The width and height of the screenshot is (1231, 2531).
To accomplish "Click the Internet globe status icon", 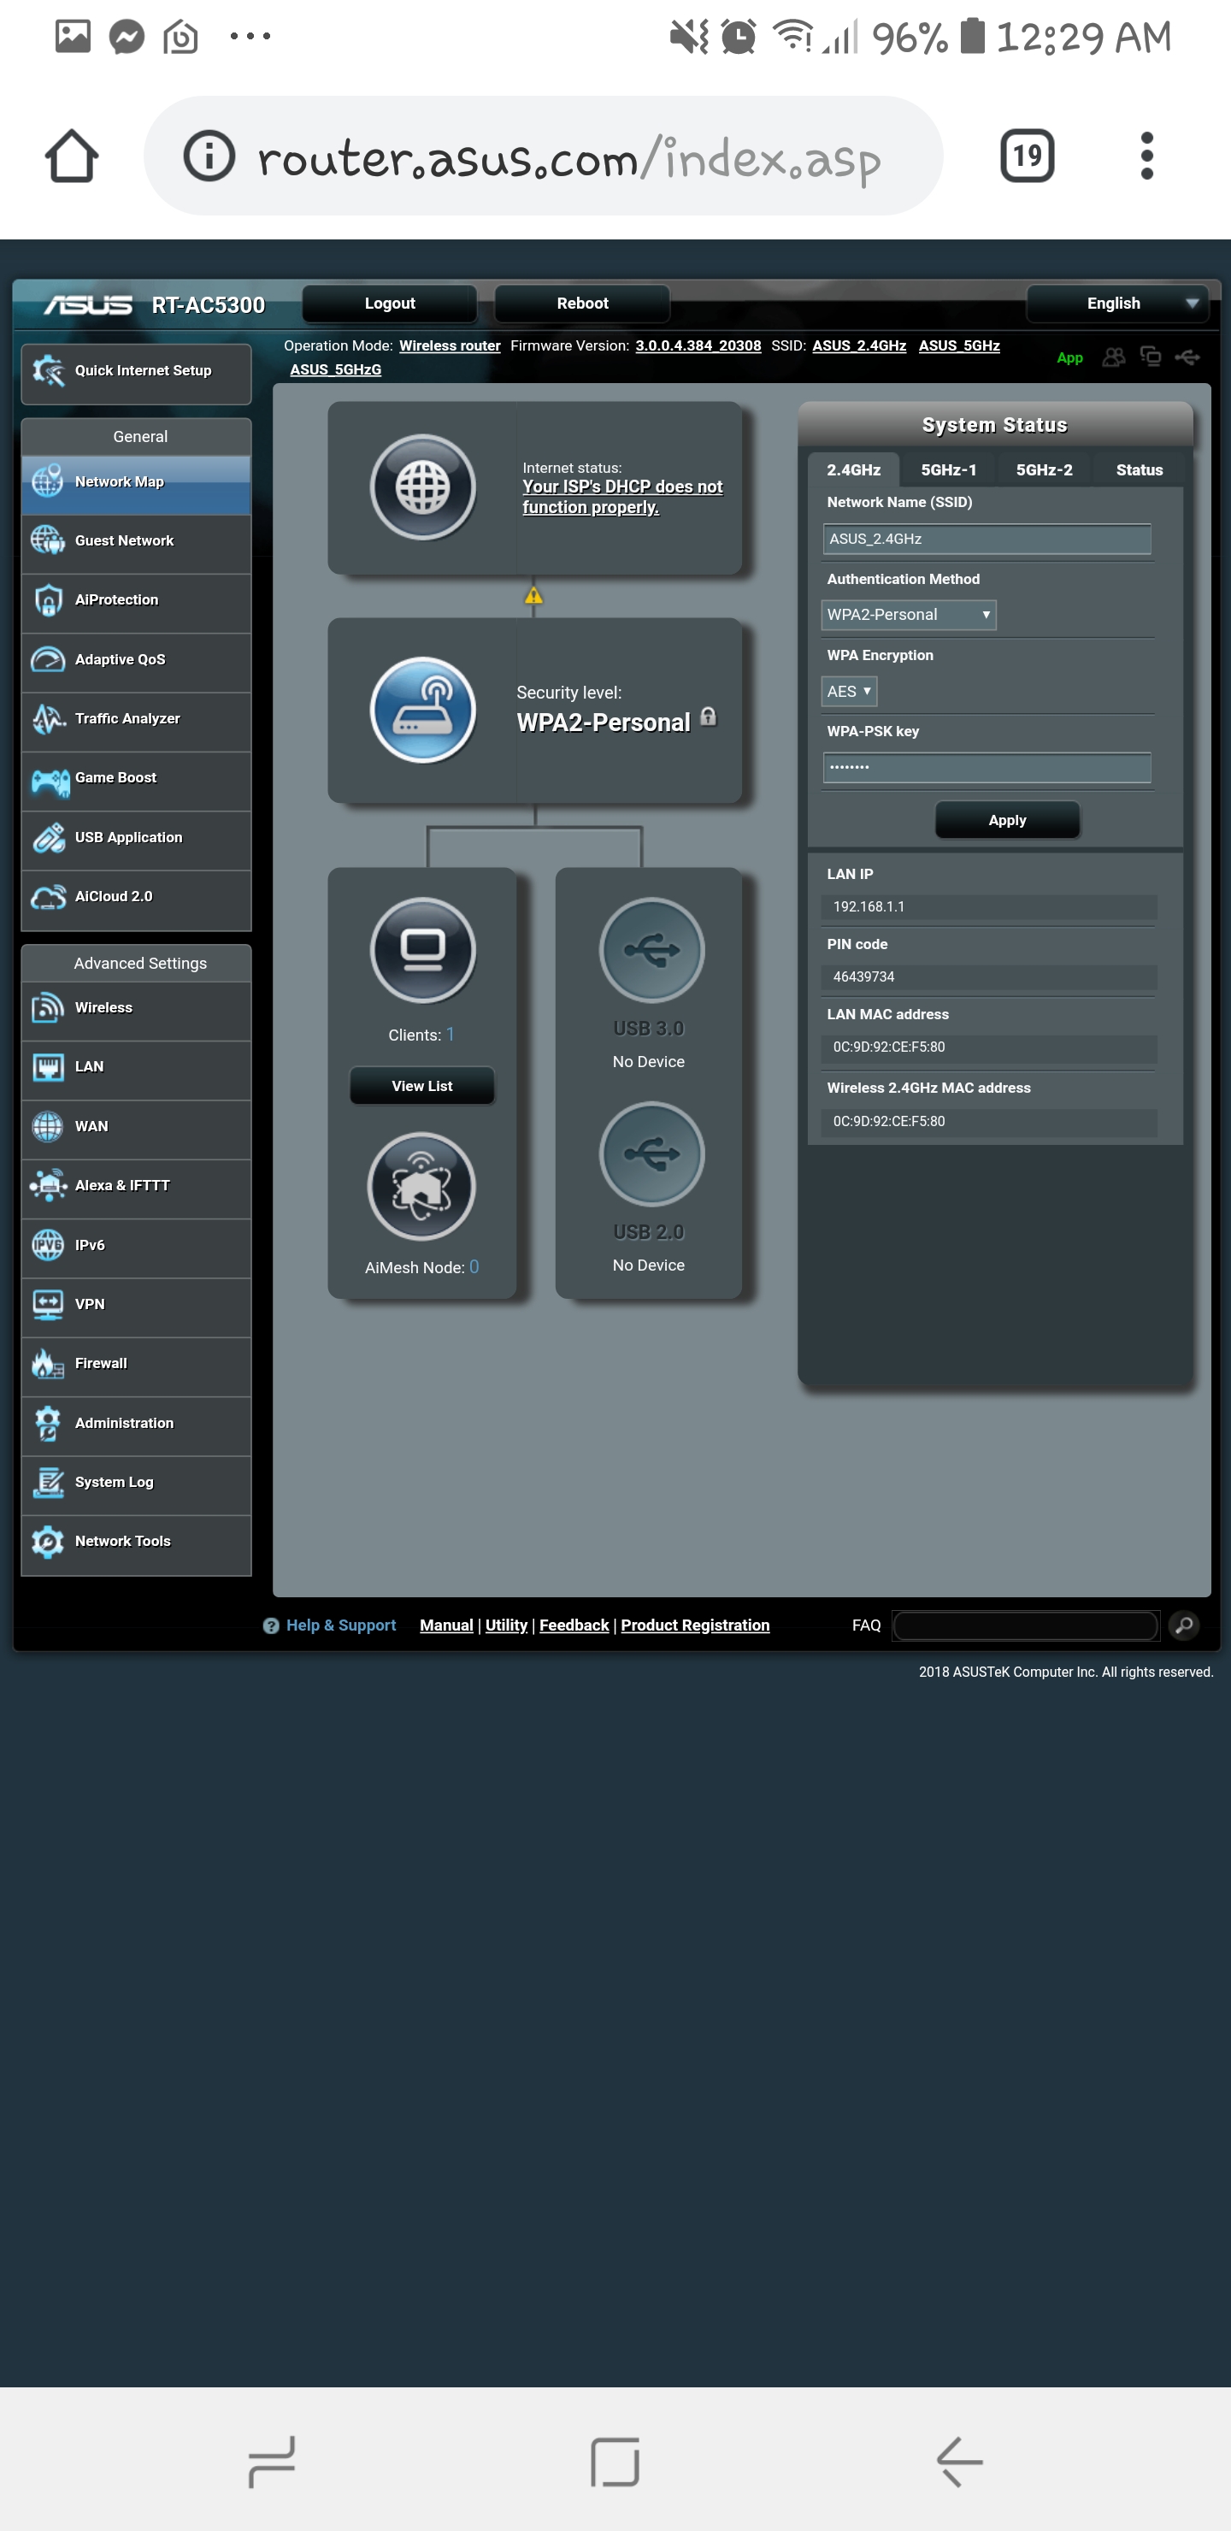I will coord(423,487).
